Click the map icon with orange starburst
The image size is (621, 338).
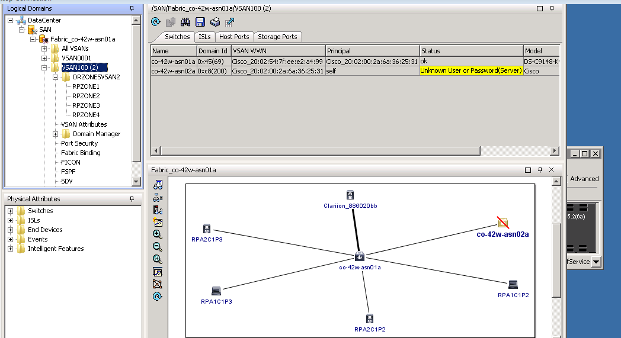pos(158,222)
